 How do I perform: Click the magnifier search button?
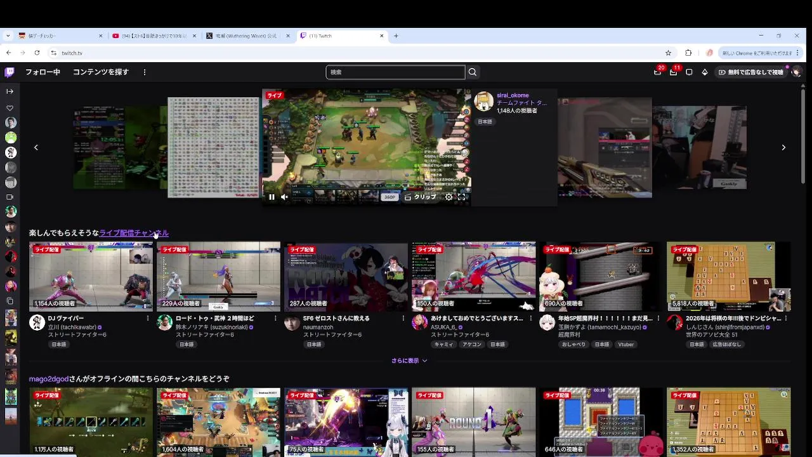[x=473, y=72]
